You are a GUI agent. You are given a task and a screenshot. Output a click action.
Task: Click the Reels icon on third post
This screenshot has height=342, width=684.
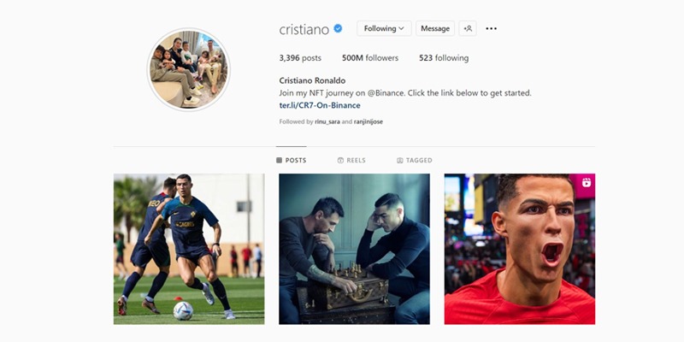pos(587,182)
